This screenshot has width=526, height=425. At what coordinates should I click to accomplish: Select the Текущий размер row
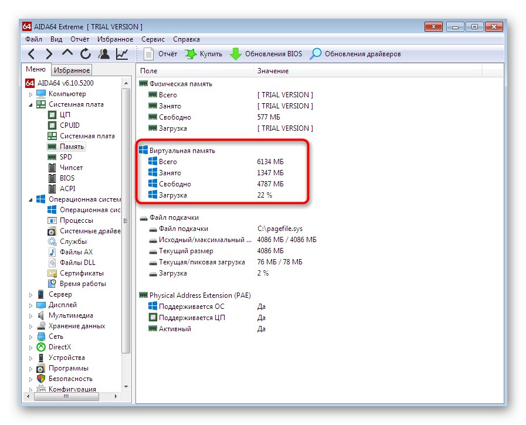(x=186, y=251)
